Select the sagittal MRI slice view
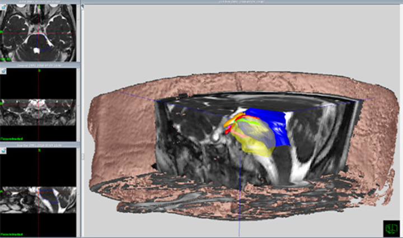Screen dimensions: 403x238 pos(38,192)
